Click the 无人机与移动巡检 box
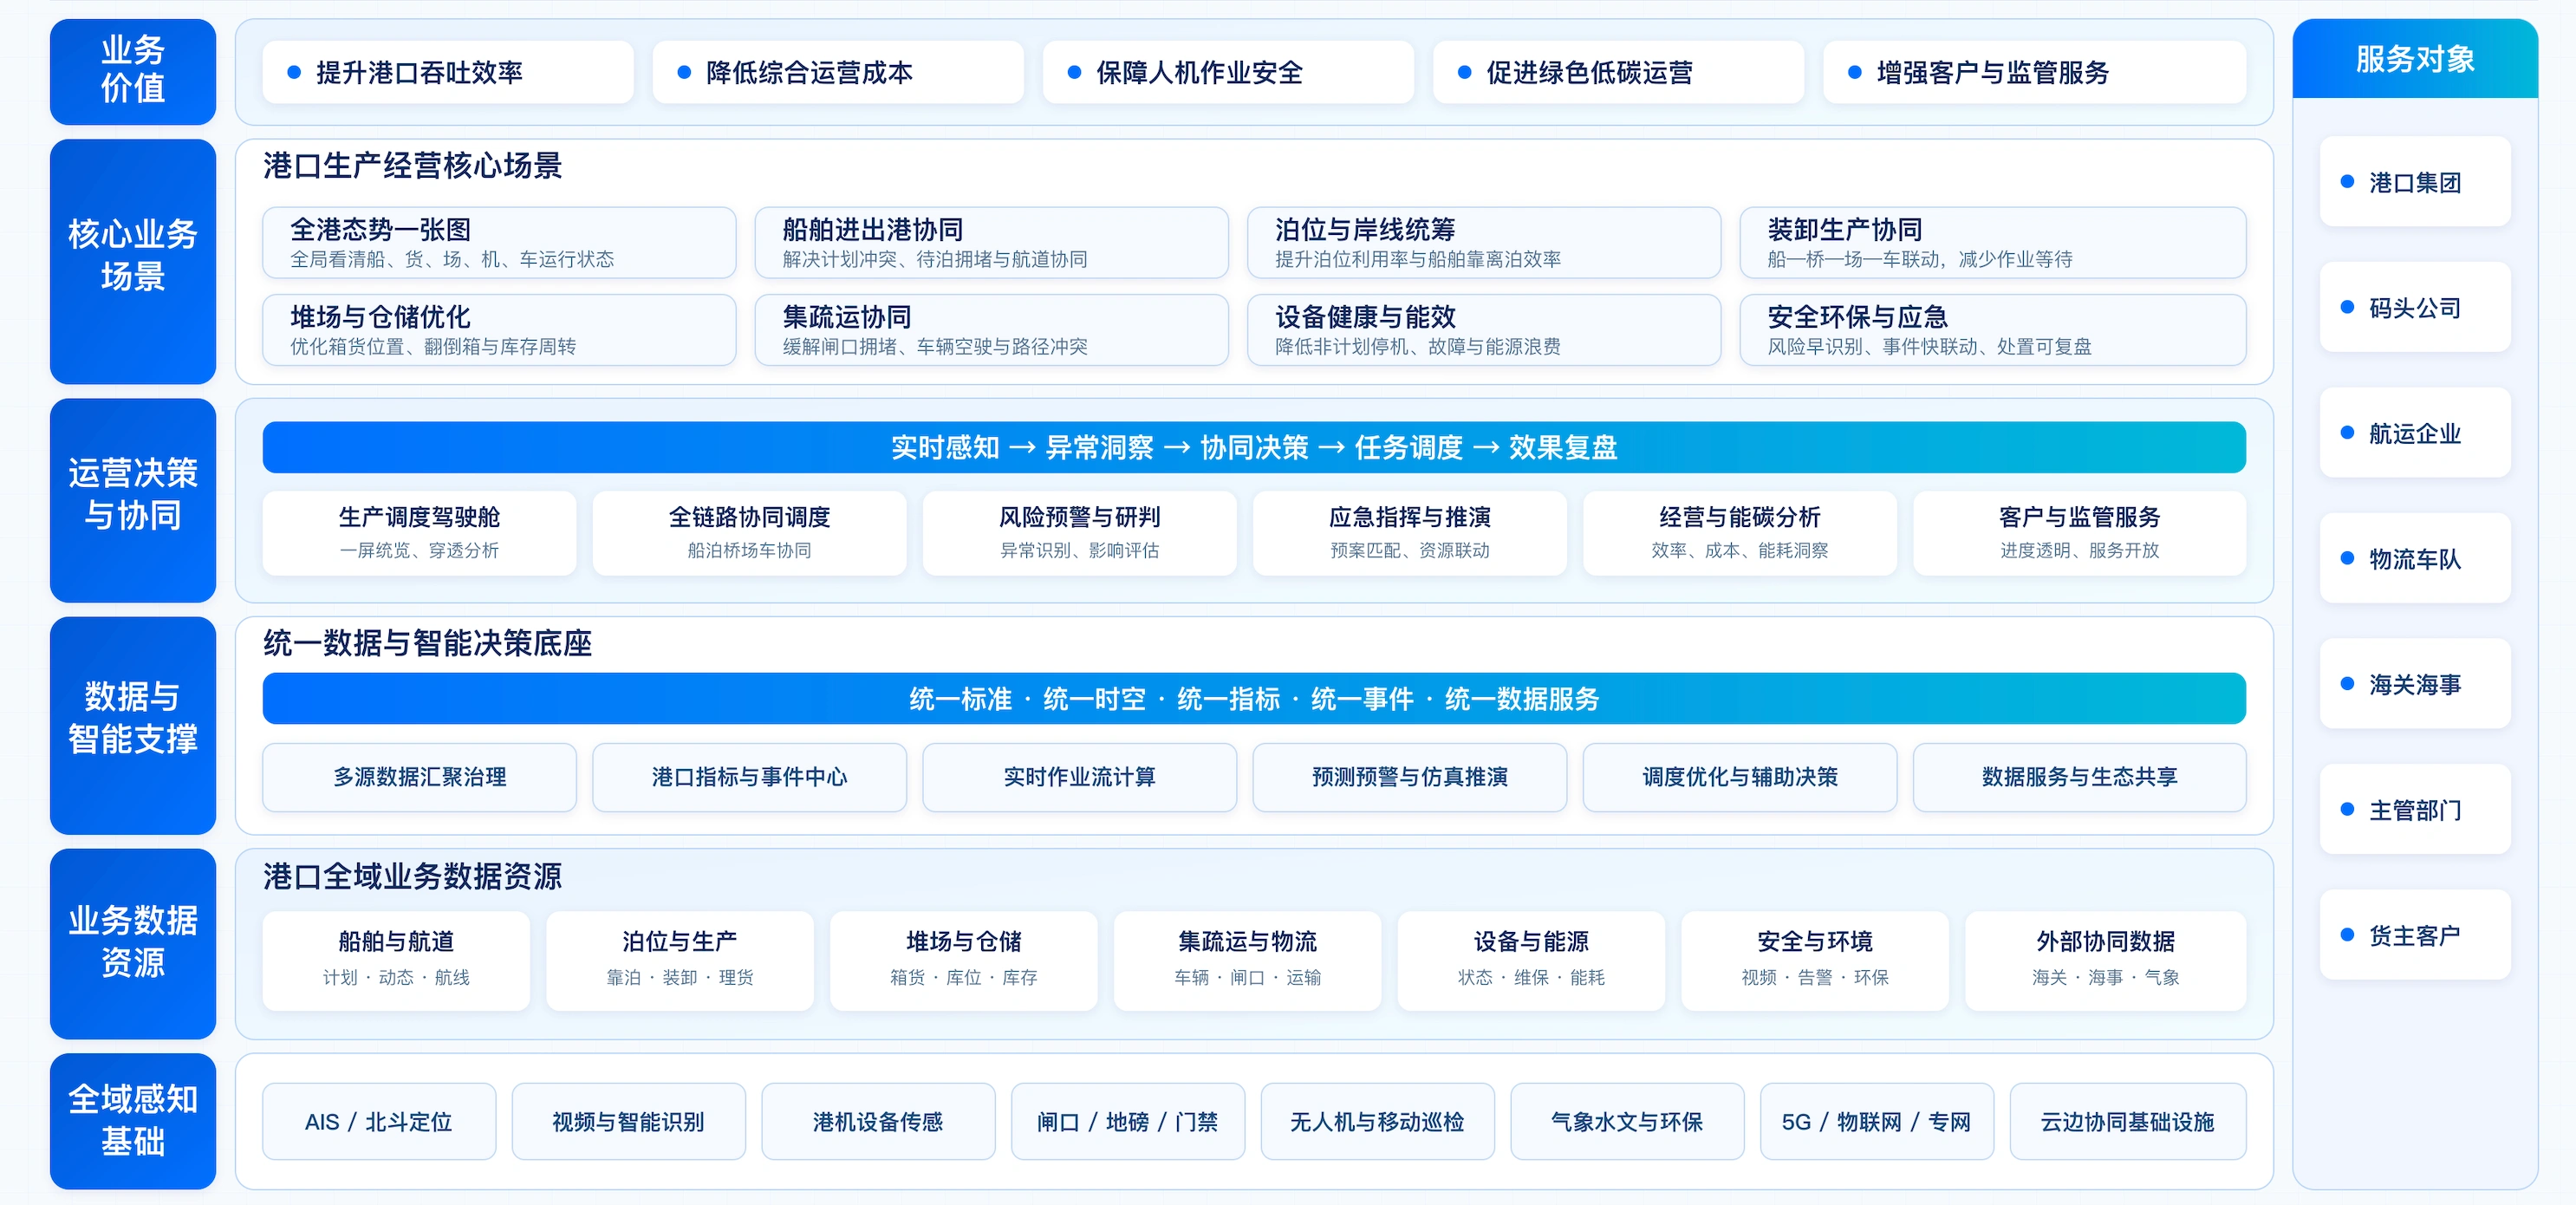 coord(1377,1121)
